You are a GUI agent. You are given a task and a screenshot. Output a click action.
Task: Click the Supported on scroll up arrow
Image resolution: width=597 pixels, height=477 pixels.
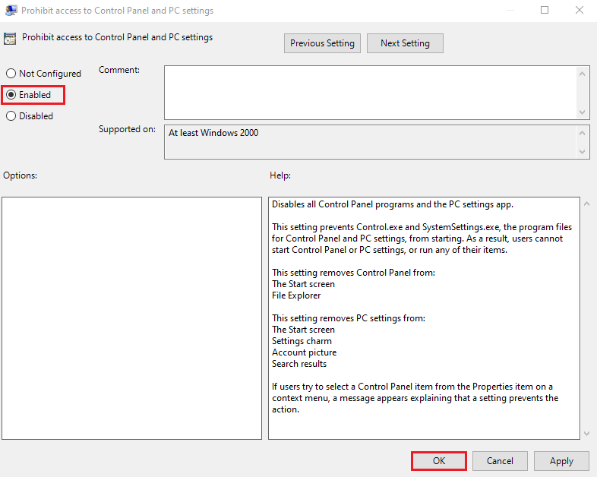pyautogui.click(x=583, y=132)
